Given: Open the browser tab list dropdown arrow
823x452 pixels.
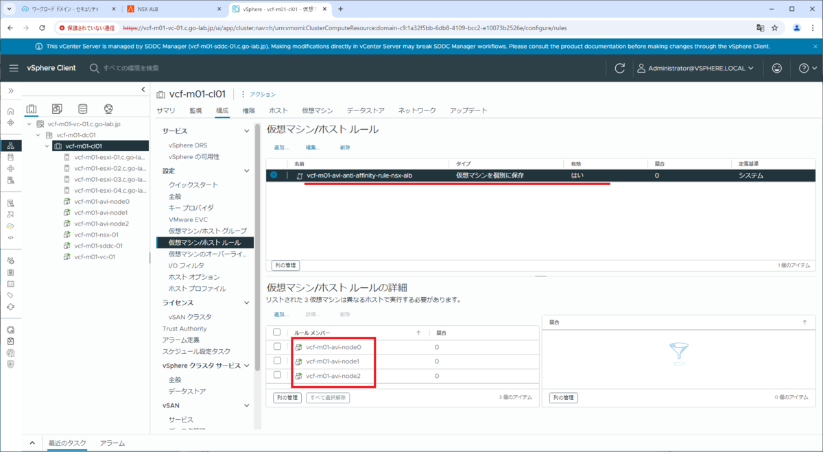Looking at the screenshot, I should (10, 9).
